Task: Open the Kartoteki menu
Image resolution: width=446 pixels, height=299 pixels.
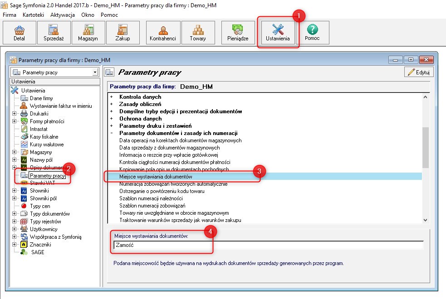Action: 33,15
